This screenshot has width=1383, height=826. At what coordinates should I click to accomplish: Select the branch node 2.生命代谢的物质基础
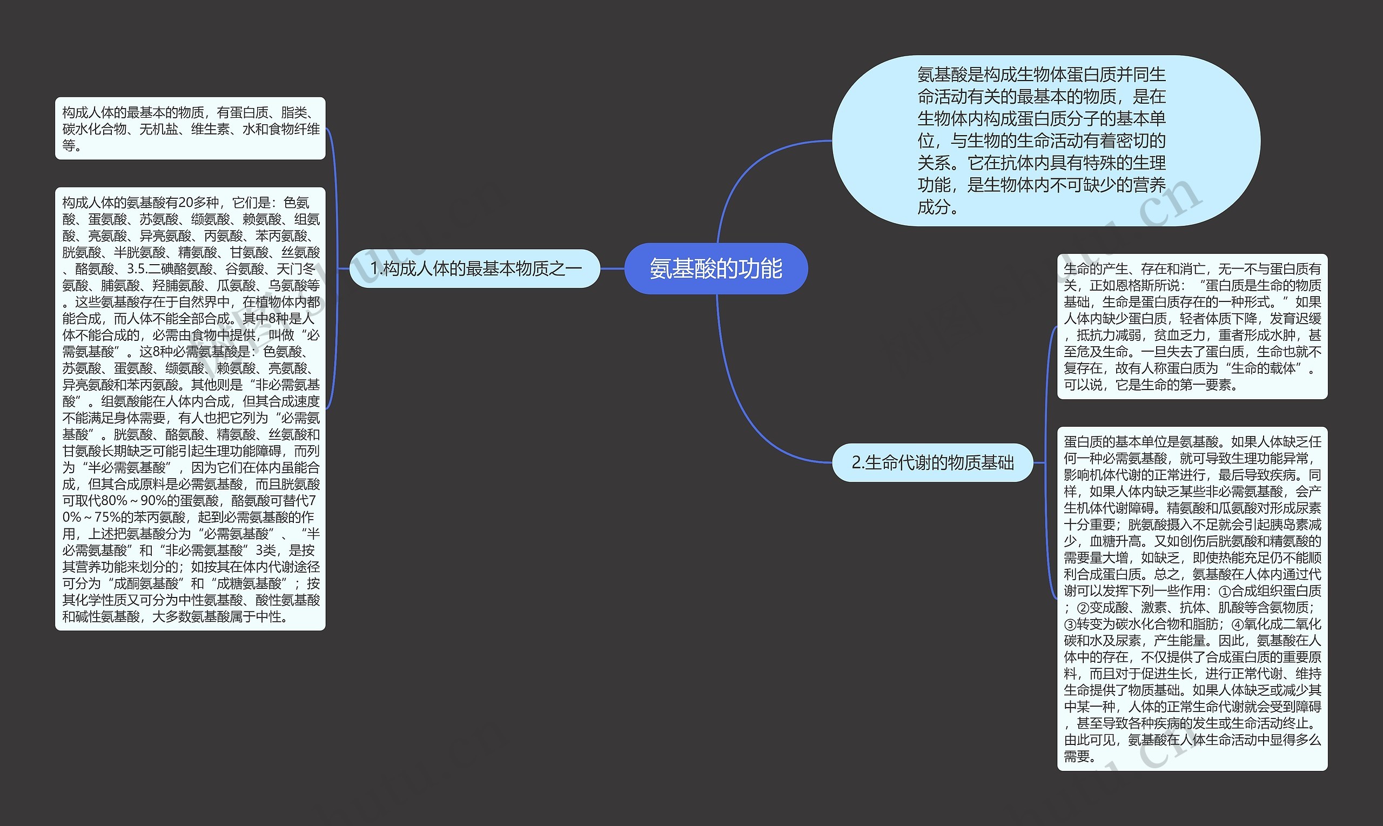pyautogui.click(x=932, y=462)
